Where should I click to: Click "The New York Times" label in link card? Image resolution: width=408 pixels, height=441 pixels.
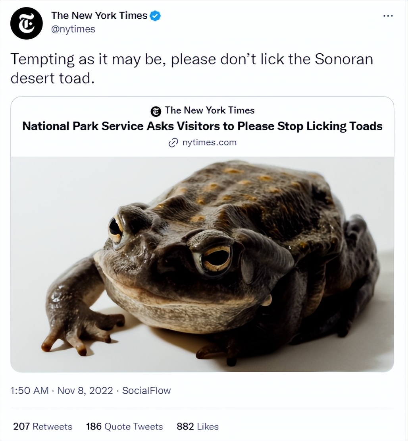click(210, 110)
